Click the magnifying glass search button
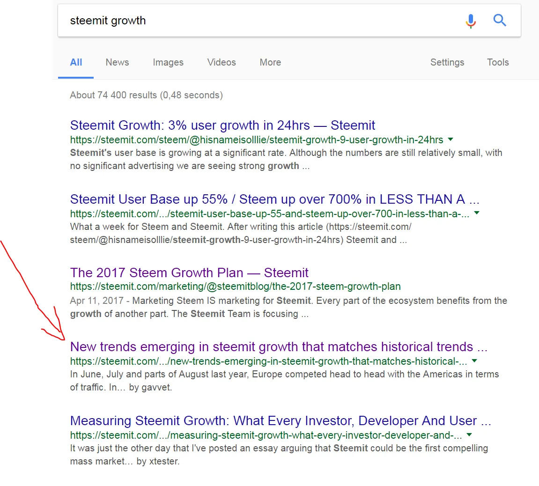 [x=500, y=20]
